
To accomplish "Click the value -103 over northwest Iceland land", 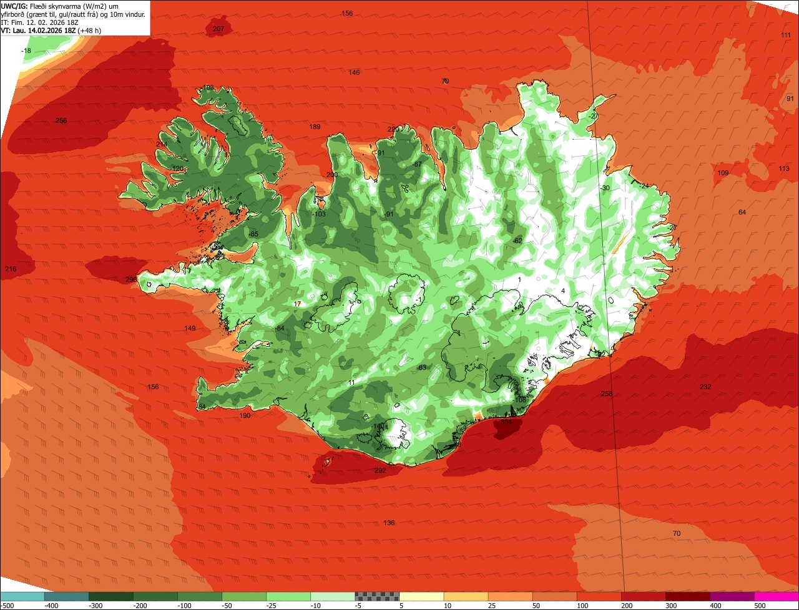I will coord(319,214).
